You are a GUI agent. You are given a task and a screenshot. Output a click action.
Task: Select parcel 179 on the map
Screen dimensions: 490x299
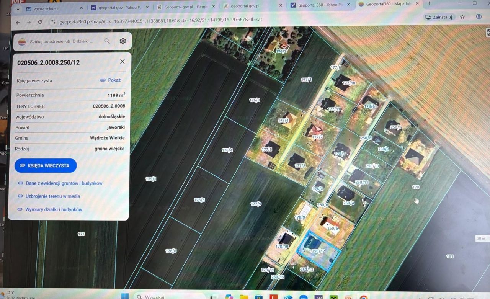point(416,187)
